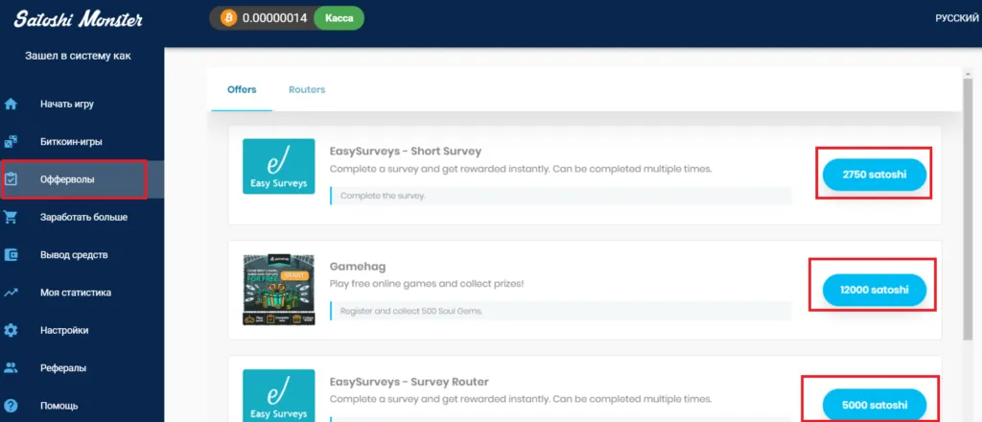Click the question mark icon beside Помощь

click(11, 405)
